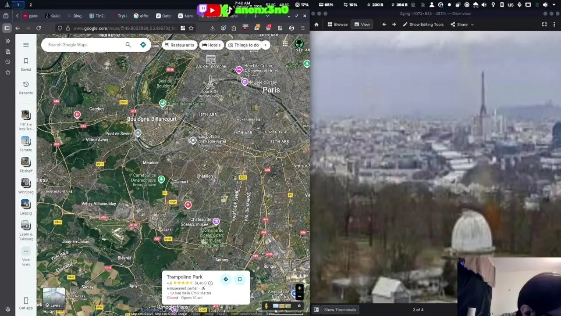Click the Google account avatar
This screenshot has width=561, height=316.
(299, 43)
